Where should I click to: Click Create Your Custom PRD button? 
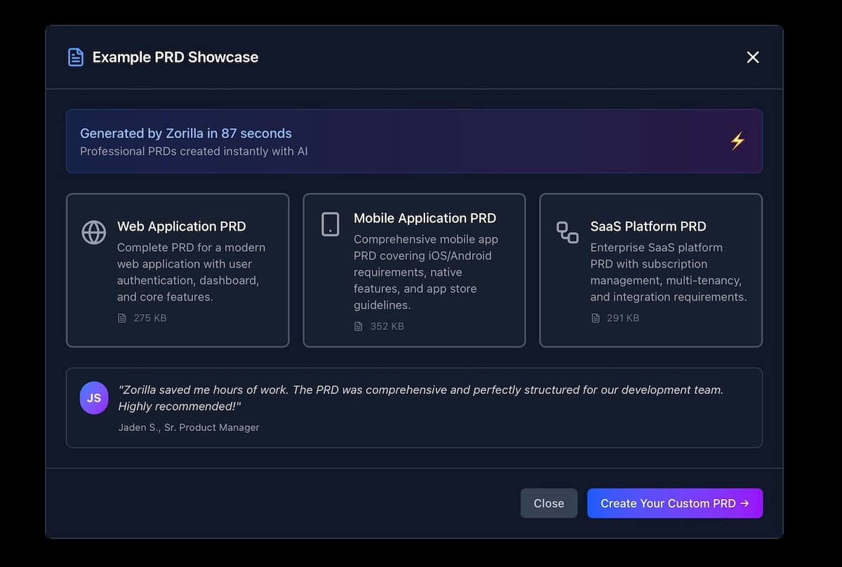pos(675,503)
